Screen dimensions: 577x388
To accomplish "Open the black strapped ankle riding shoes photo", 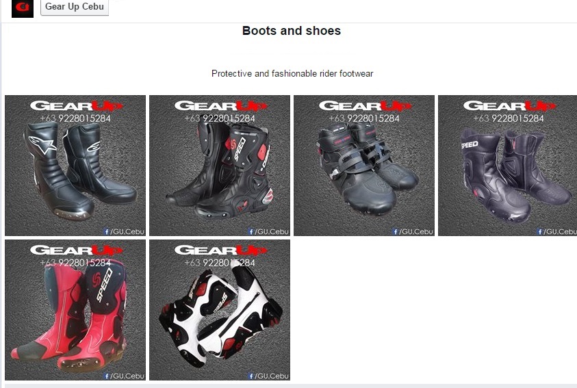I will coord(364,166).
